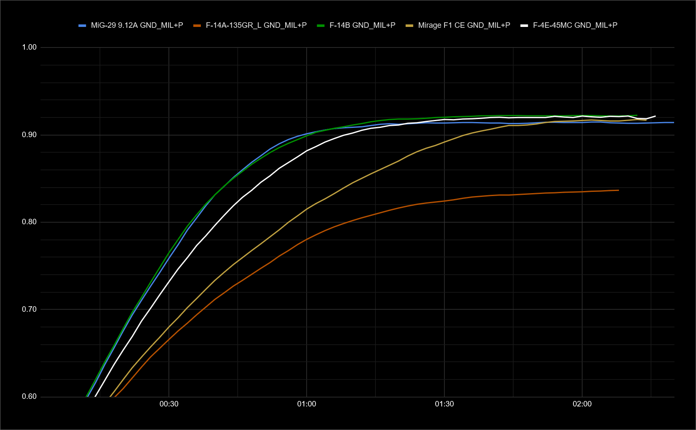Click the 0.70 y-axis tick label
Screen dimensions: 696x430
click(29, 309)
